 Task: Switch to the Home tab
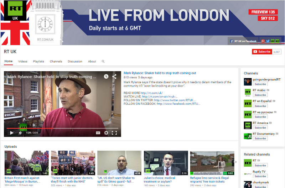[x=9, y=61]
